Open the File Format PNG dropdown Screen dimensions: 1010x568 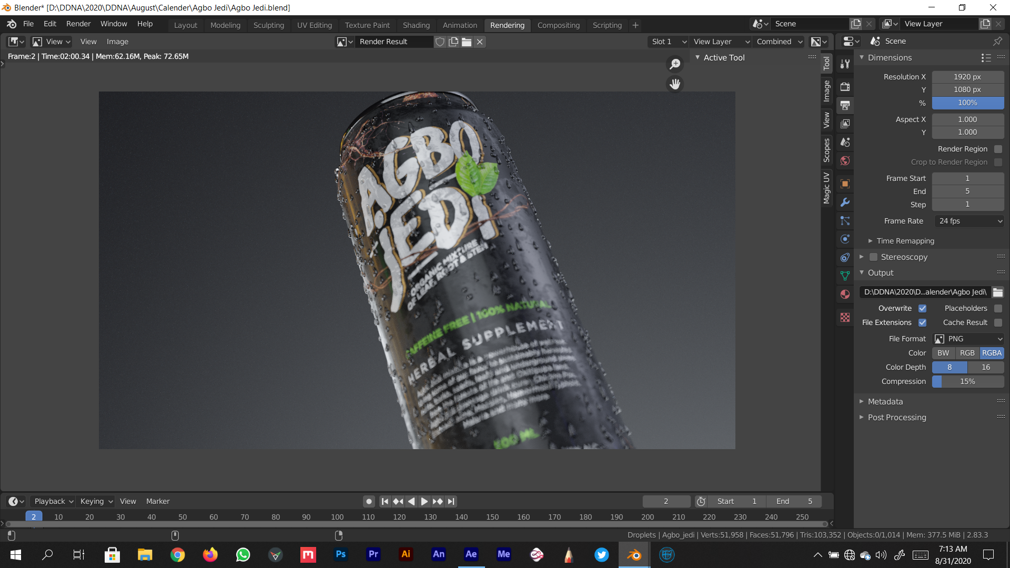[x=969, y=339]
